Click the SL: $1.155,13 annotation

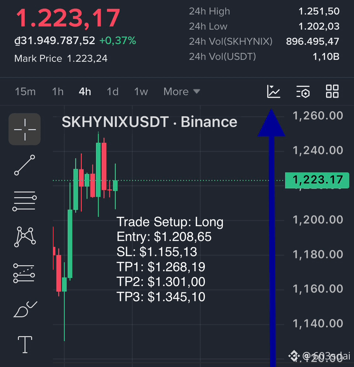[x=157, y=252]
